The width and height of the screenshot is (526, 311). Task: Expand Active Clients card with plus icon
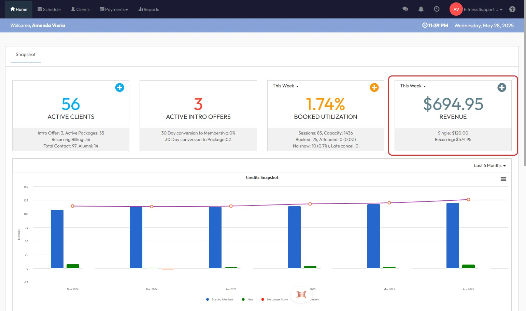[x=119, y=87]
